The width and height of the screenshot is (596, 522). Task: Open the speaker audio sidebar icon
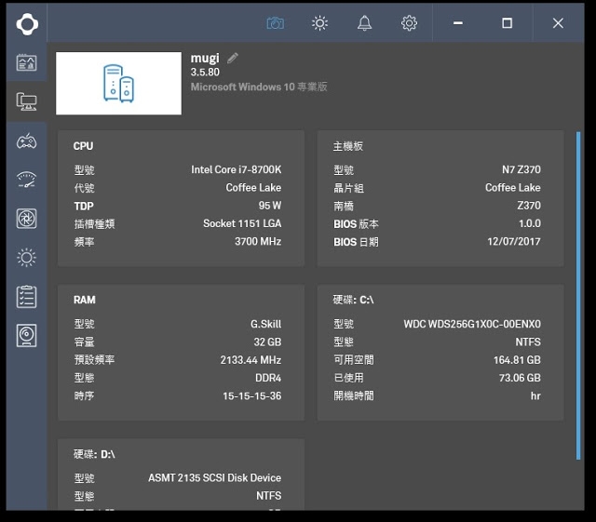click(x=27, y=336)
